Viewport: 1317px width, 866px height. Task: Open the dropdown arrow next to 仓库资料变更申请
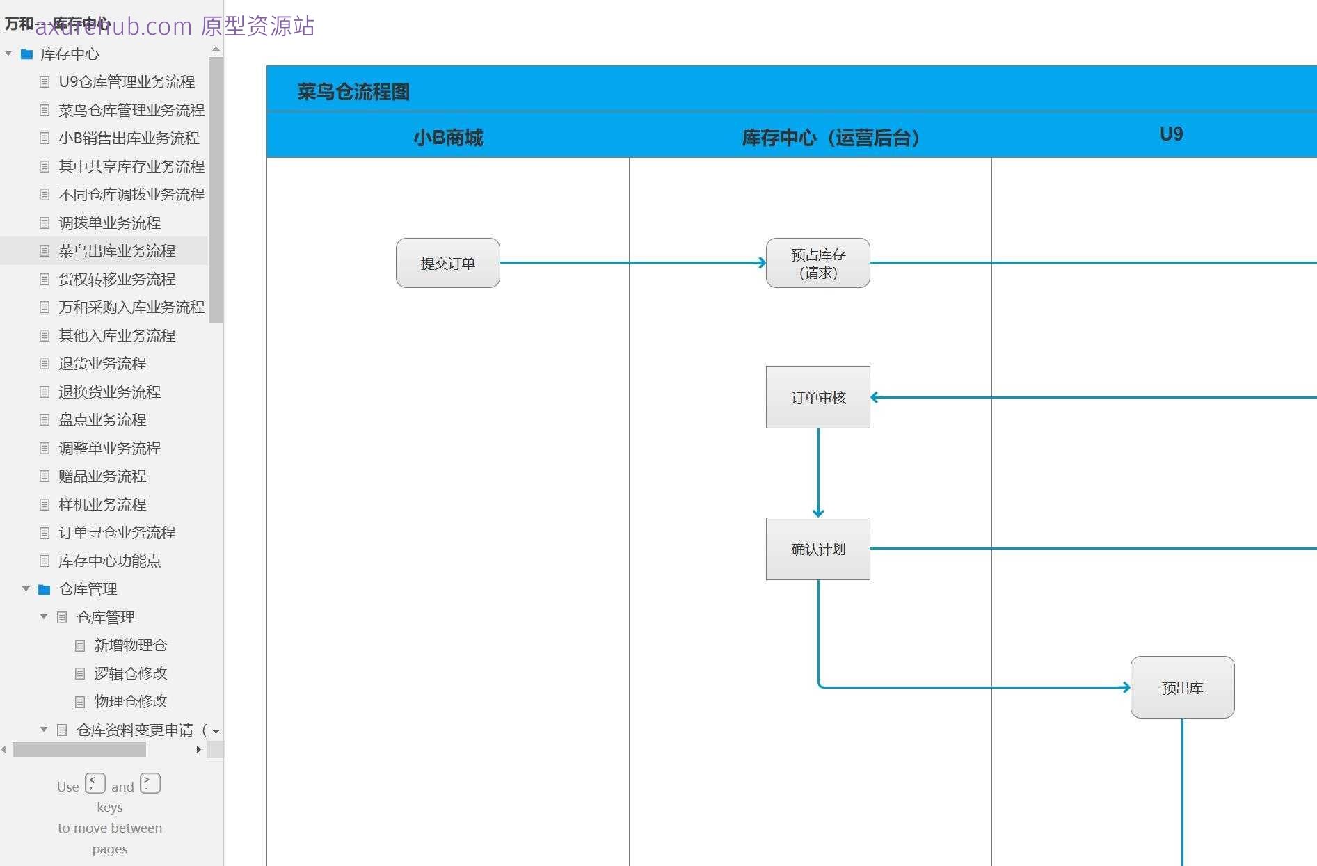point(216,731)
